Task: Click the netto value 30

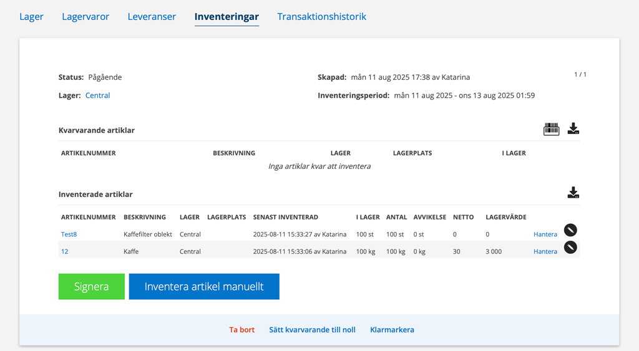Action: point(456,251)
